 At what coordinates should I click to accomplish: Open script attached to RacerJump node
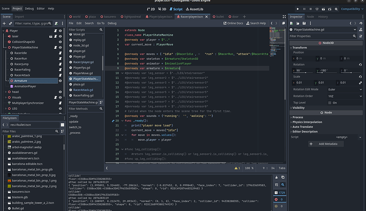[60, 64]
